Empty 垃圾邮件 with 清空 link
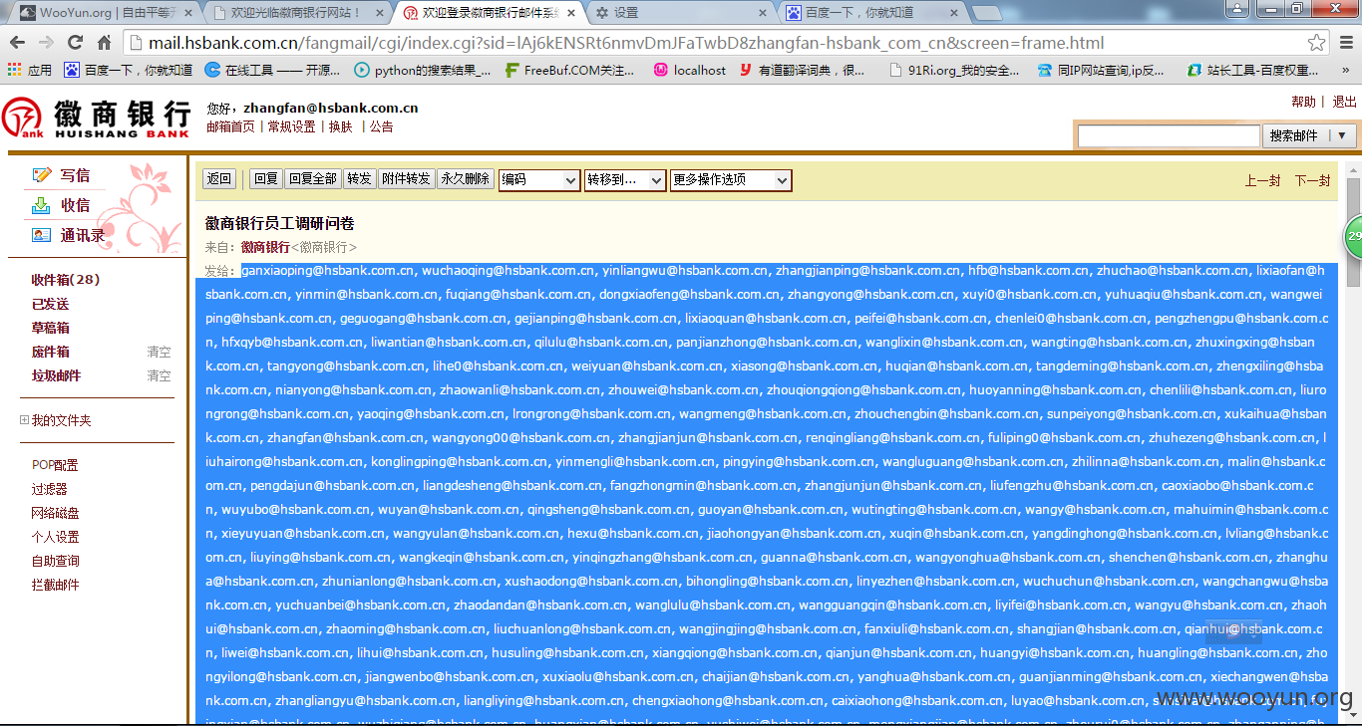The image size is (1362, 726). (159, 375)
